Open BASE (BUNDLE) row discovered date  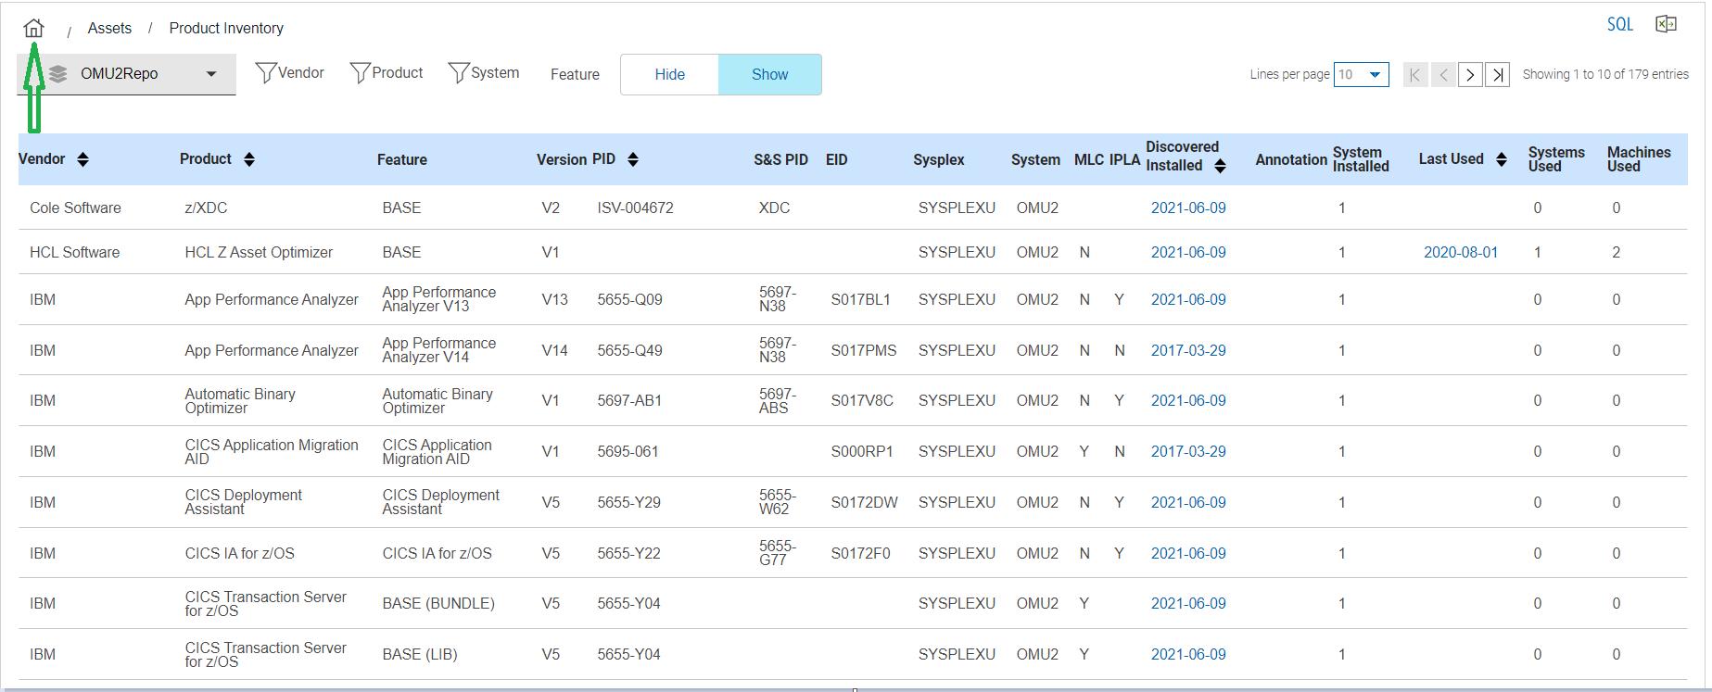point(1188,603)
